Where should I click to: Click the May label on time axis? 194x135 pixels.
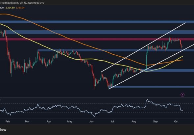tap(70, 121)
